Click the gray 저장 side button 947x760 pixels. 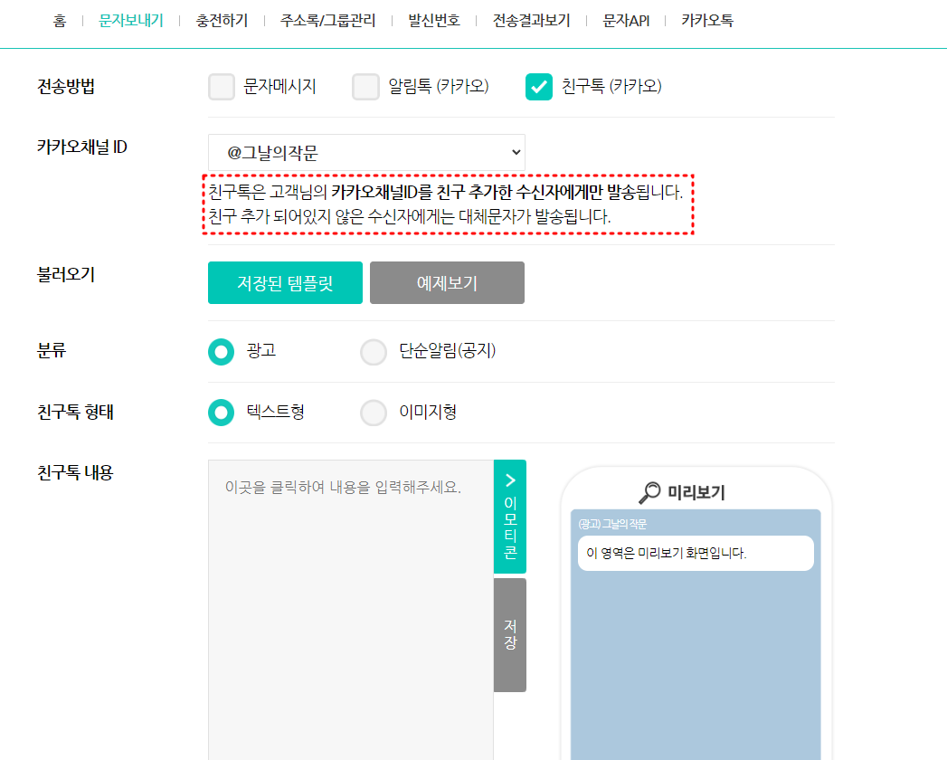coord(510,635)
